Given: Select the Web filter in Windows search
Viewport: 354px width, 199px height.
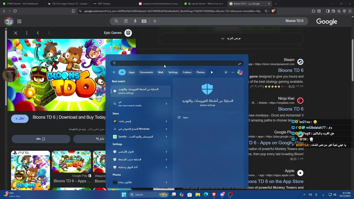Looking at the screenshot, I should point(161,72).
